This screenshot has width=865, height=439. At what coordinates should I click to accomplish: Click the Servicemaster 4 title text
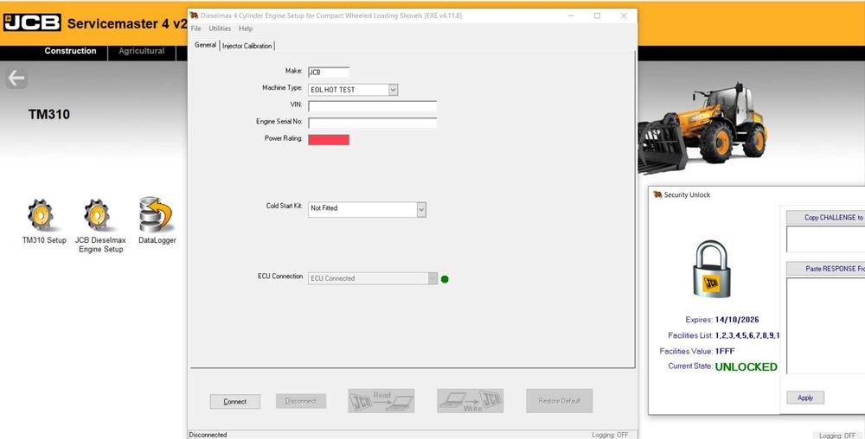pyautogui.click(x=127, y=23)
